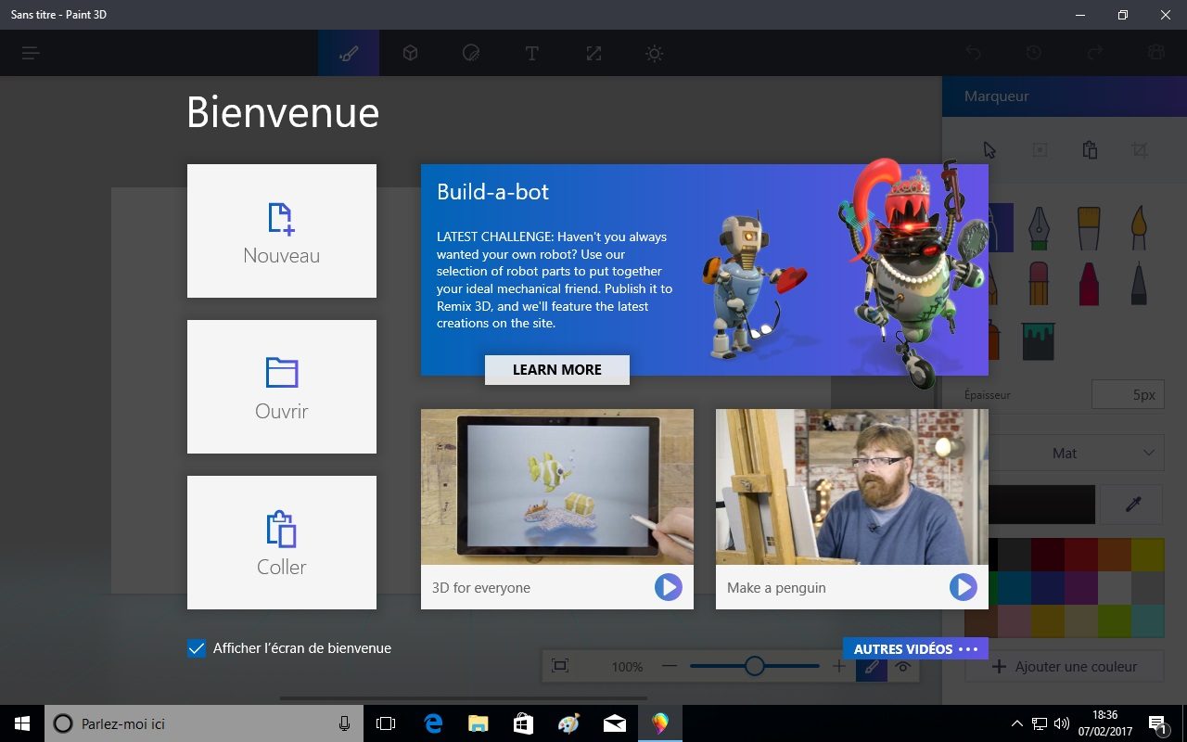Click the Effects sun icon
This screenshot has height=742, width=1187.
(x=655, y=54)
